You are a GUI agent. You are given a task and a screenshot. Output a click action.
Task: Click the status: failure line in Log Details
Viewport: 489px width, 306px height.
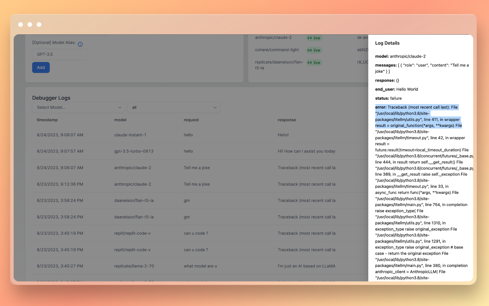click(388, 98)
